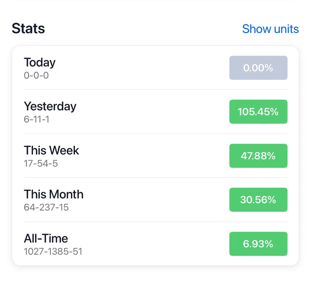Click the 47.88% green badge
Image resolution: width=311 pixels, height=284 pixels.
pyautogui.click(x=258, y=156)
